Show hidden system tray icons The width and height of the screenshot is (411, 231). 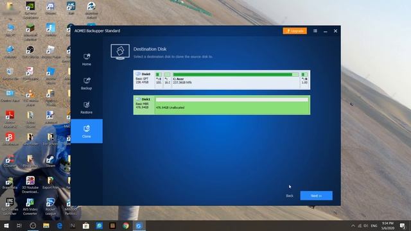353,225
